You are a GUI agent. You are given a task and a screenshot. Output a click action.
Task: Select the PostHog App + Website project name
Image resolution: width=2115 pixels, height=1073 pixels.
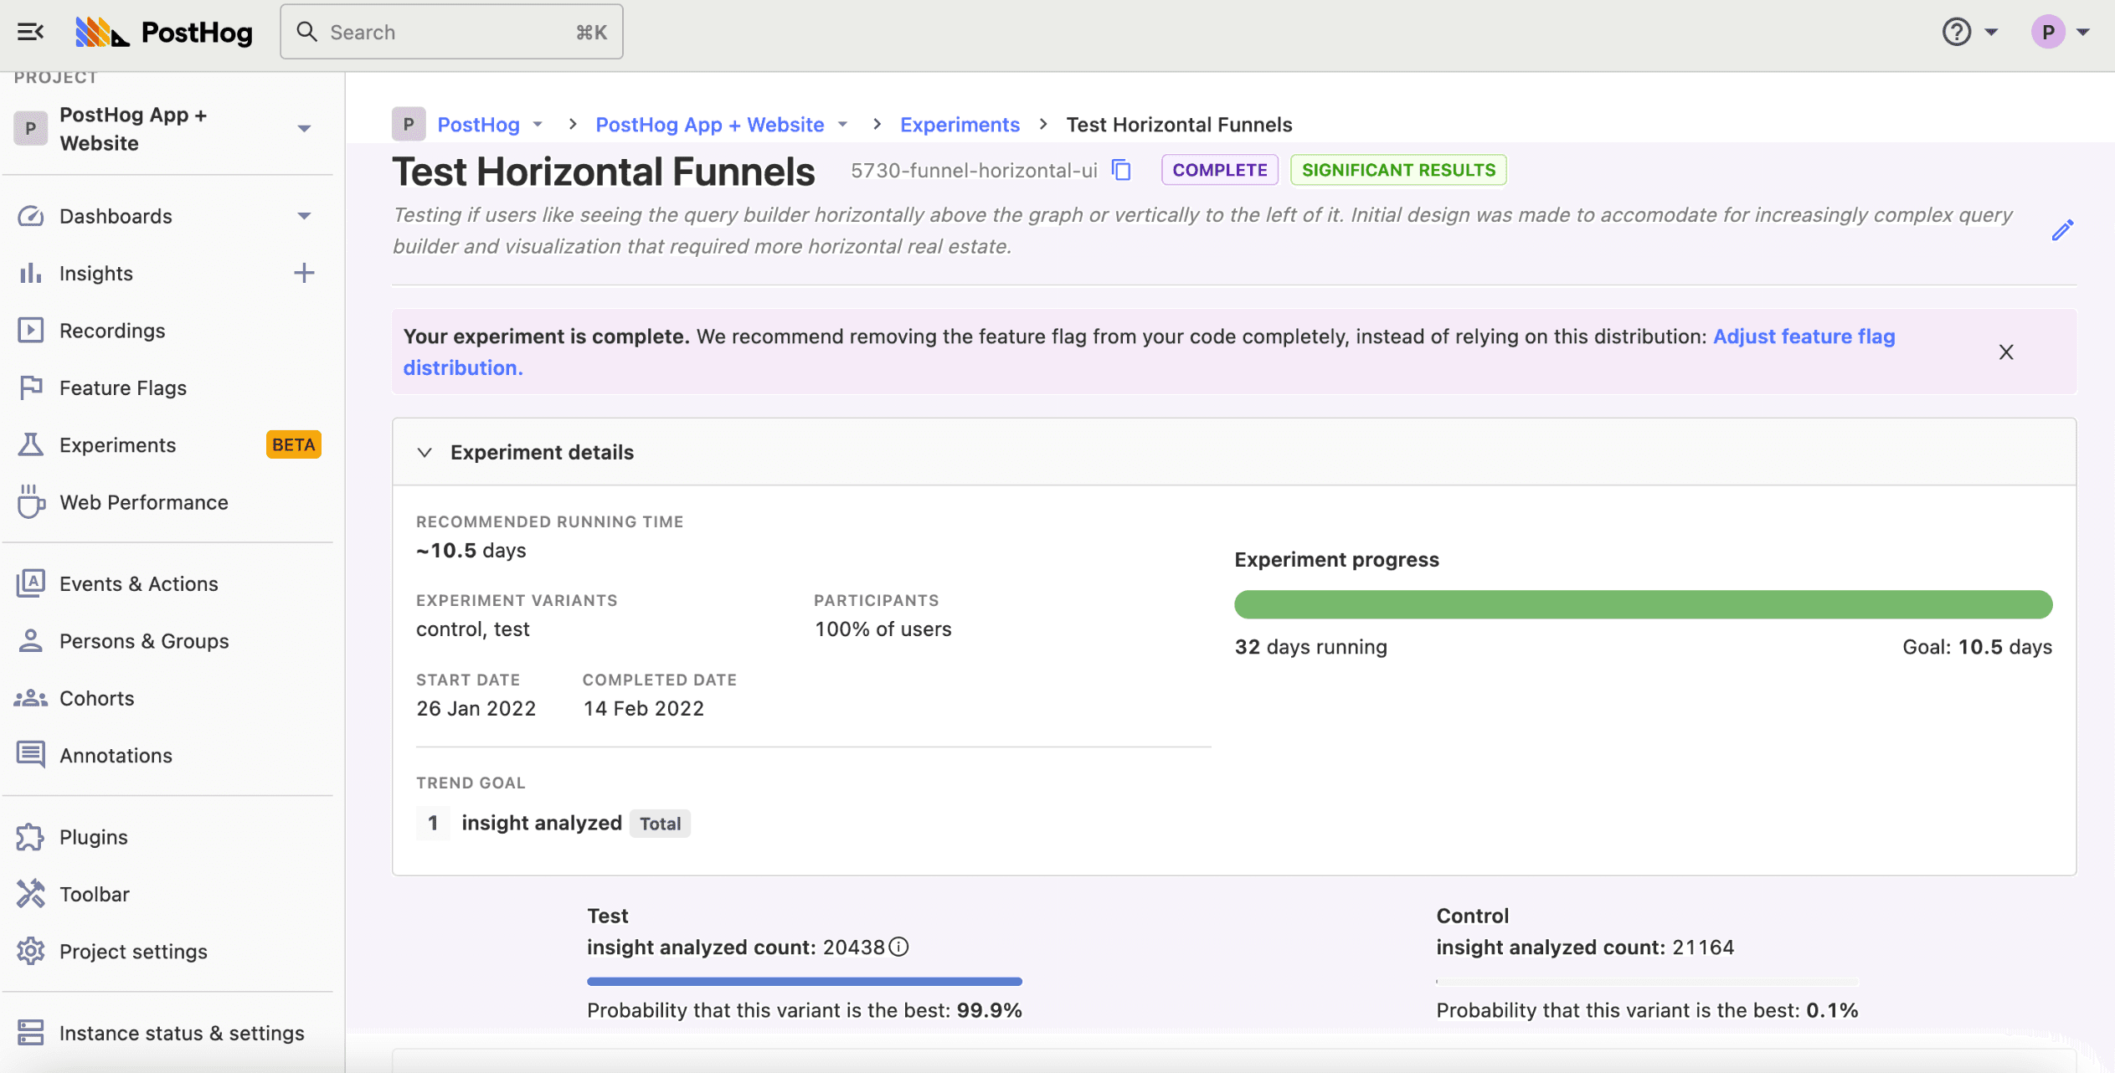pos(133,129)
